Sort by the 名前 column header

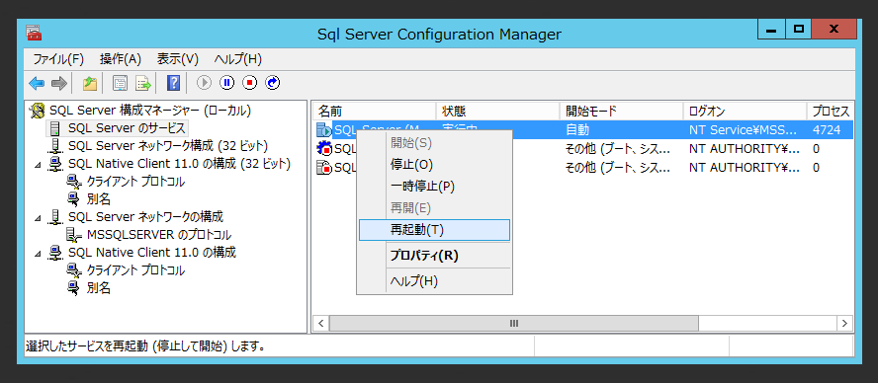pyautogui.click(x=374, y=111)
